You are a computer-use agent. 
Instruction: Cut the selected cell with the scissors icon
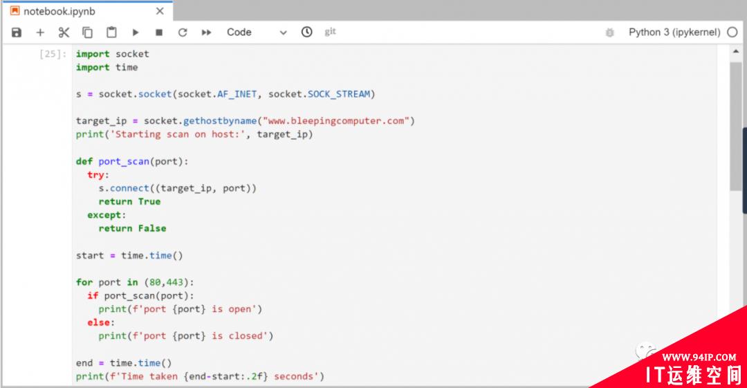64,33
